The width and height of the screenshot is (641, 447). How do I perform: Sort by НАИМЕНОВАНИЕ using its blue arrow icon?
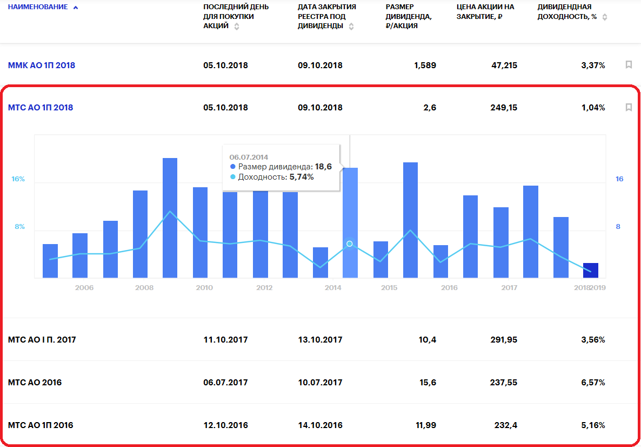coord(76,8)
